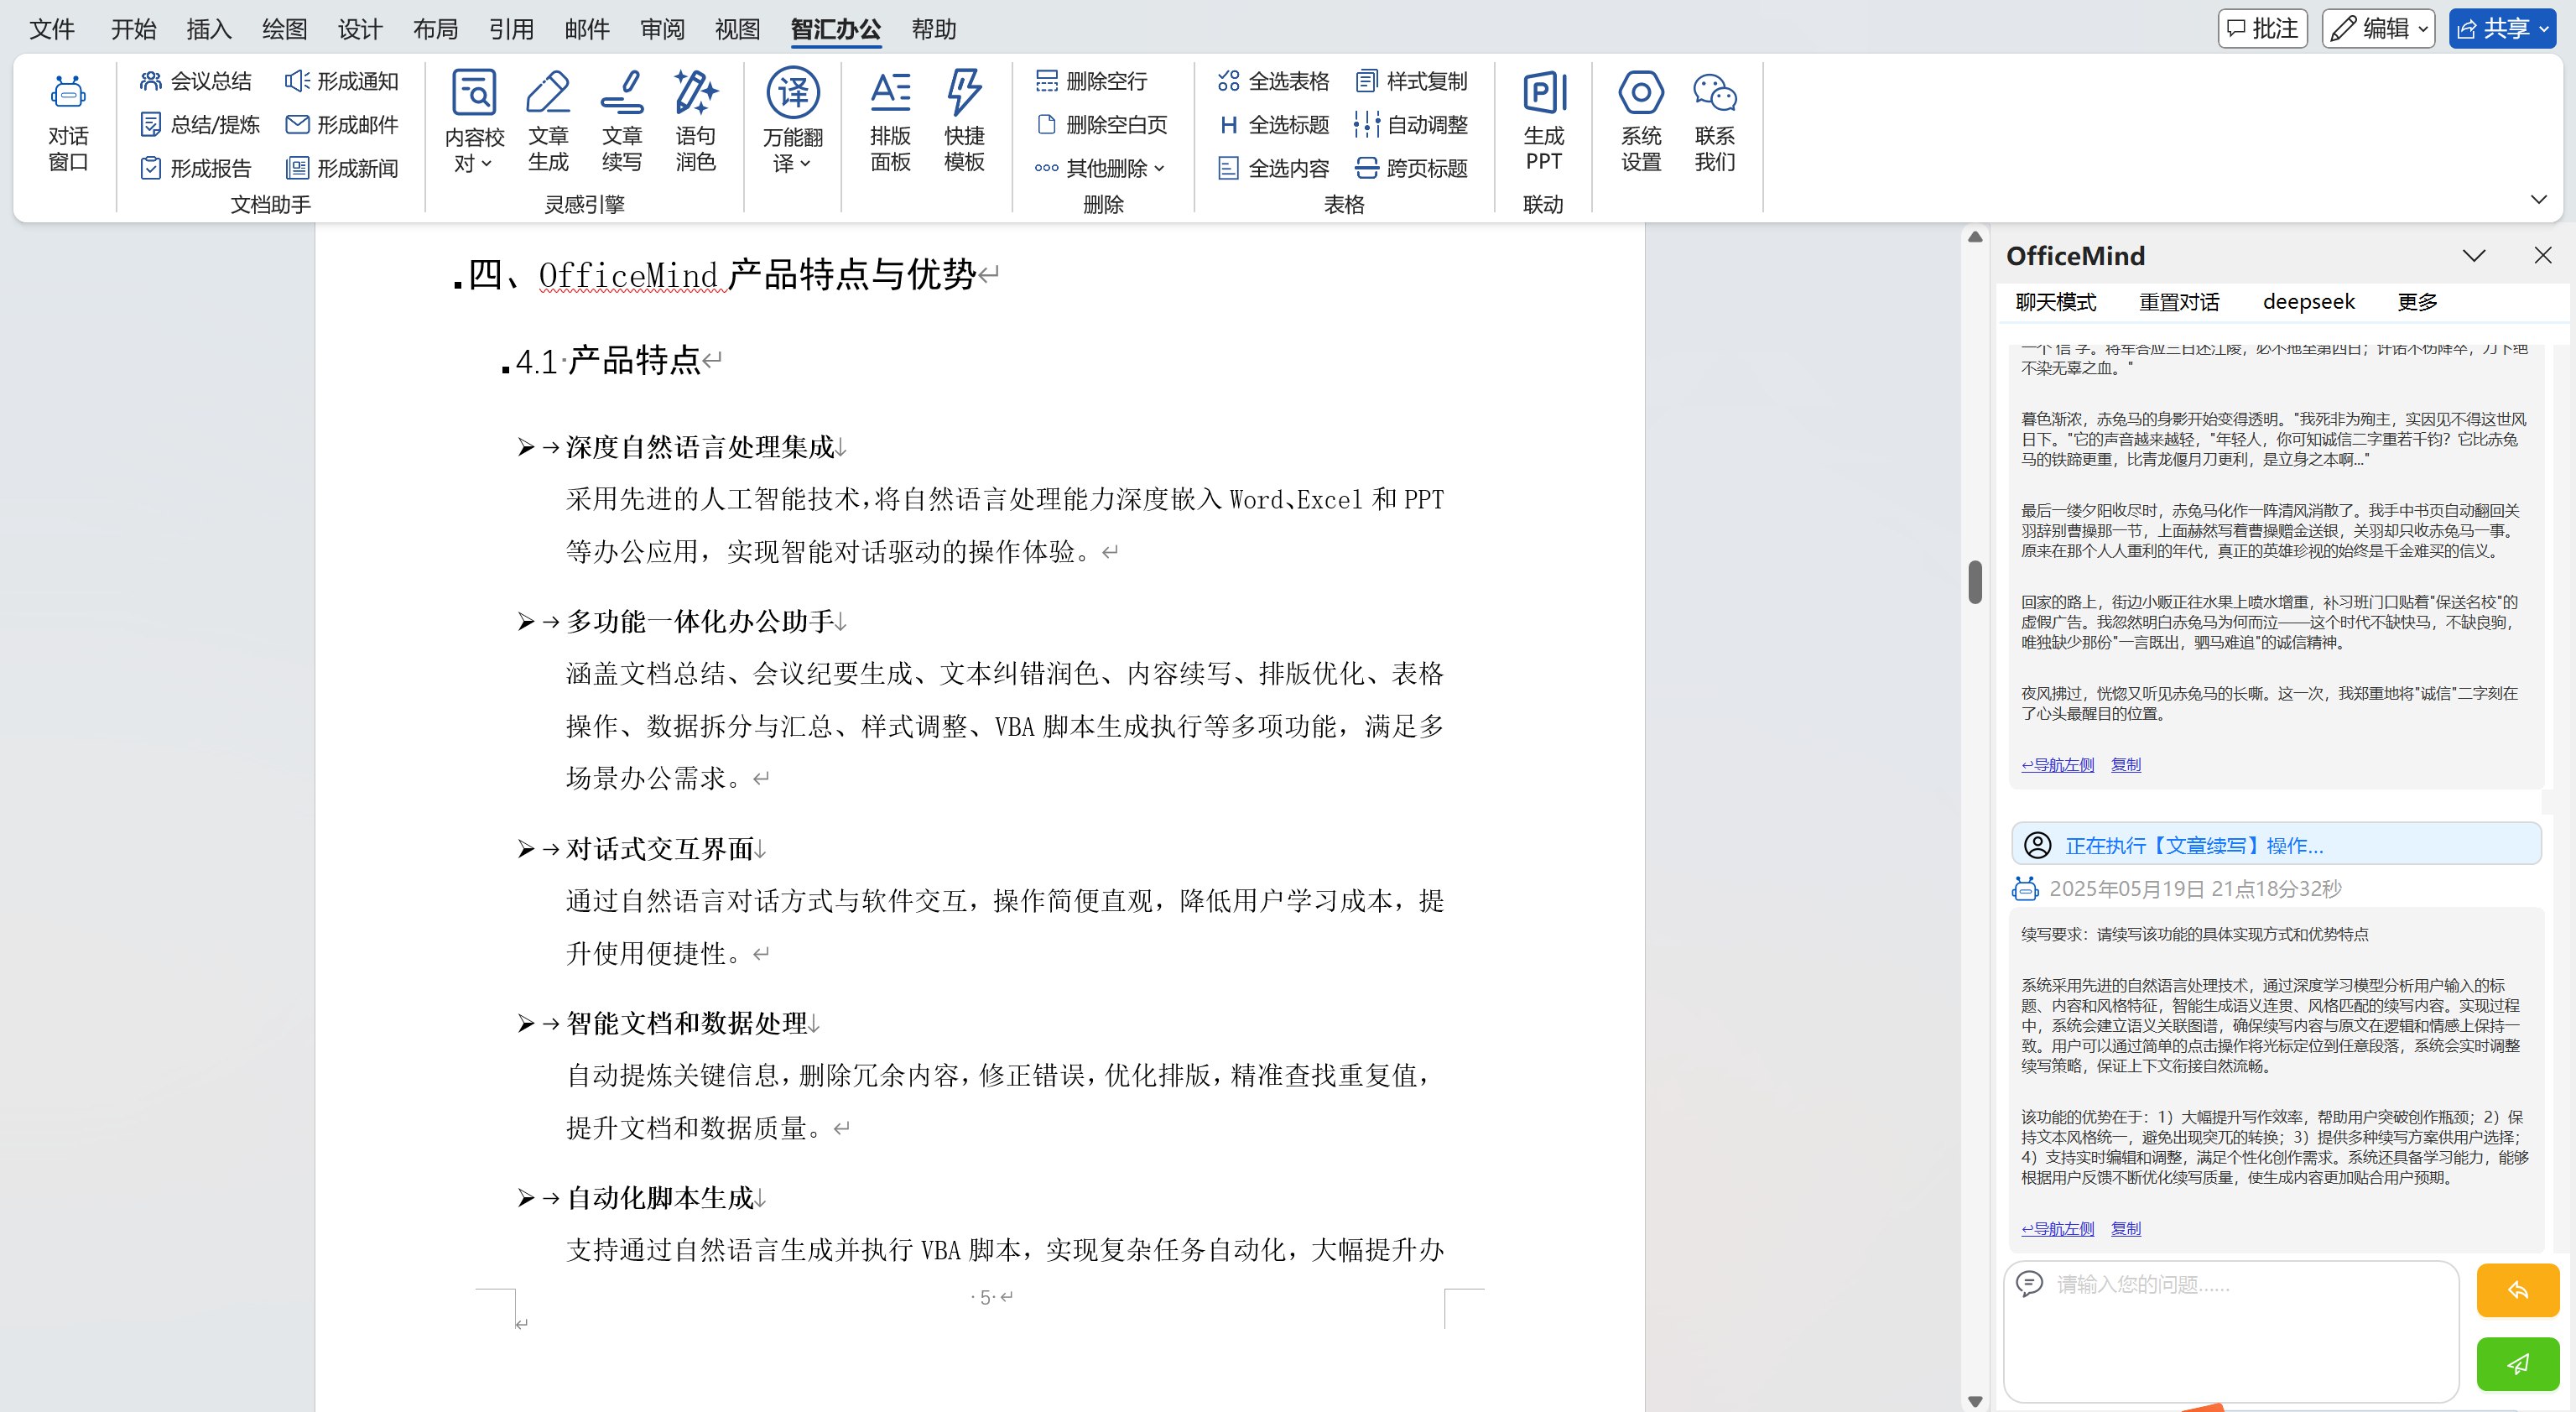The width and height of the screenshot is (2576, 1412).
Task: Click the 形成邮件 generate email button
Action: [342, 125]
